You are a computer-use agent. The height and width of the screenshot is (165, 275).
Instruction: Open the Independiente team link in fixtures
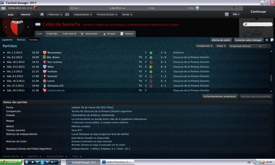click(56, 90)
